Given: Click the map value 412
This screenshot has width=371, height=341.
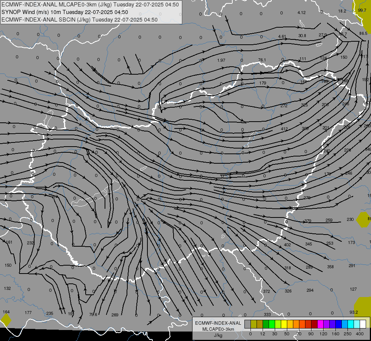Looking at the screenshot, I should [x=284, y=129].
